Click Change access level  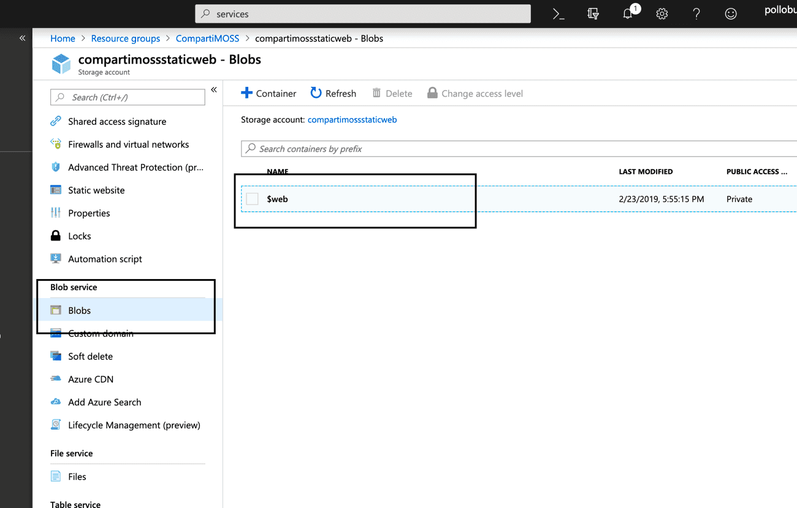[475, 93]
